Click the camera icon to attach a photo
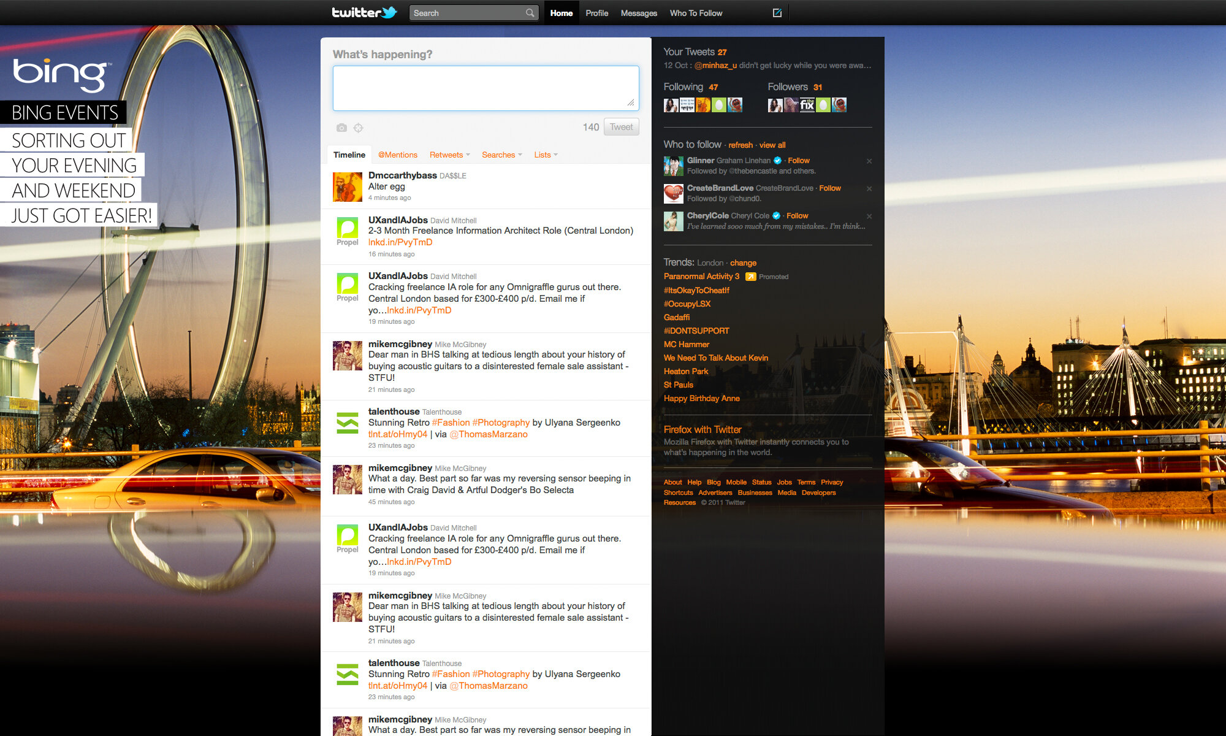1226x736 pixels. (x=341, y=128)
